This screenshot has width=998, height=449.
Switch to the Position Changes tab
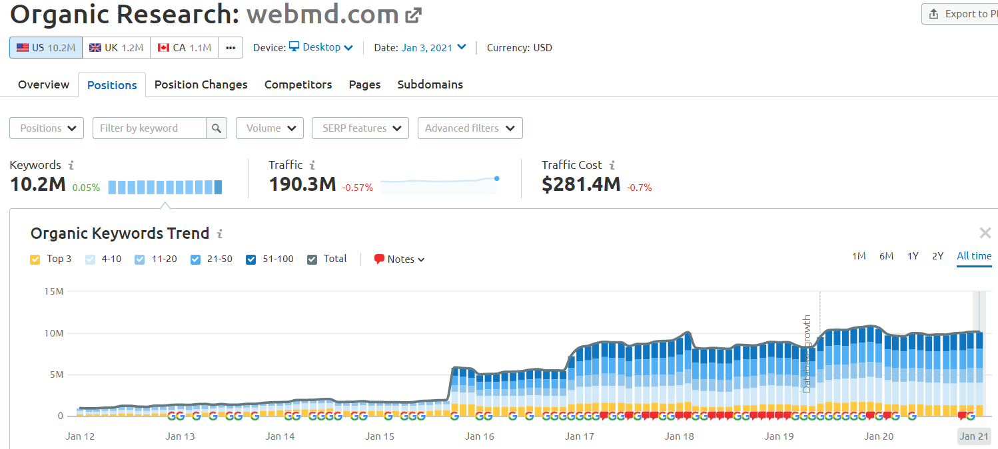point(201,84)
